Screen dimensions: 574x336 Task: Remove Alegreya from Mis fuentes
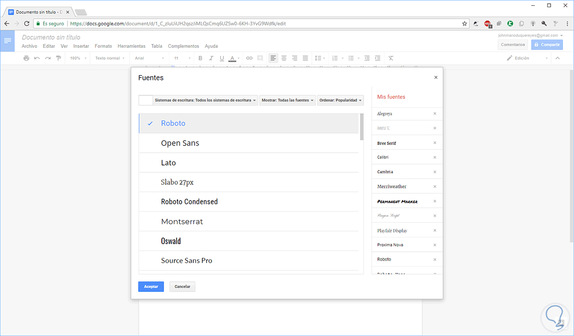click(435, 114)
